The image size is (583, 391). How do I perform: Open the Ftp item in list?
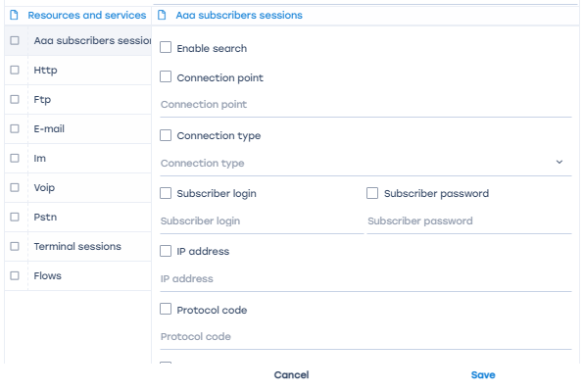pyautogui.click(x=42, y=100)
